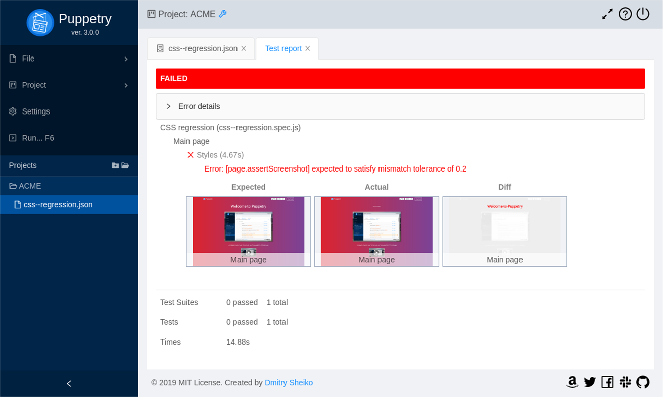Image resolution: width=663 pixels, height=397 pixels.
Task: Click the new project folder icon
Action: click(x=115, y=165)
